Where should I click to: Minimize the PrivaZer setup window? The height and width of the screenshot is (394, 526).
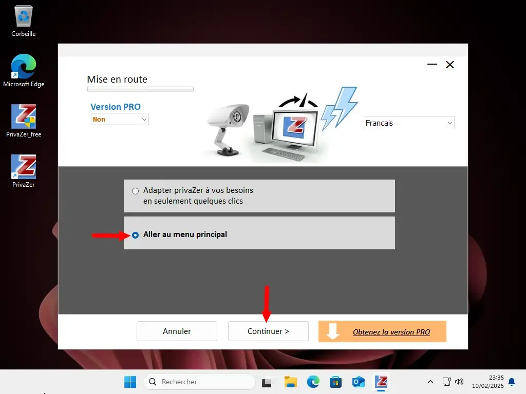click(432, 64)
